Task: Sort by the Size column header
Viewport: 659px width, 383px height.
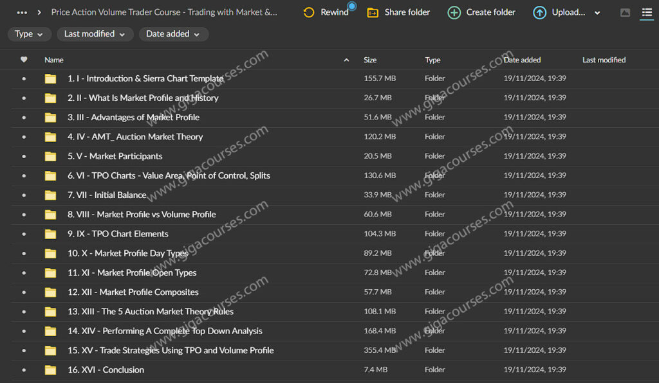Action: pos(370,60)
